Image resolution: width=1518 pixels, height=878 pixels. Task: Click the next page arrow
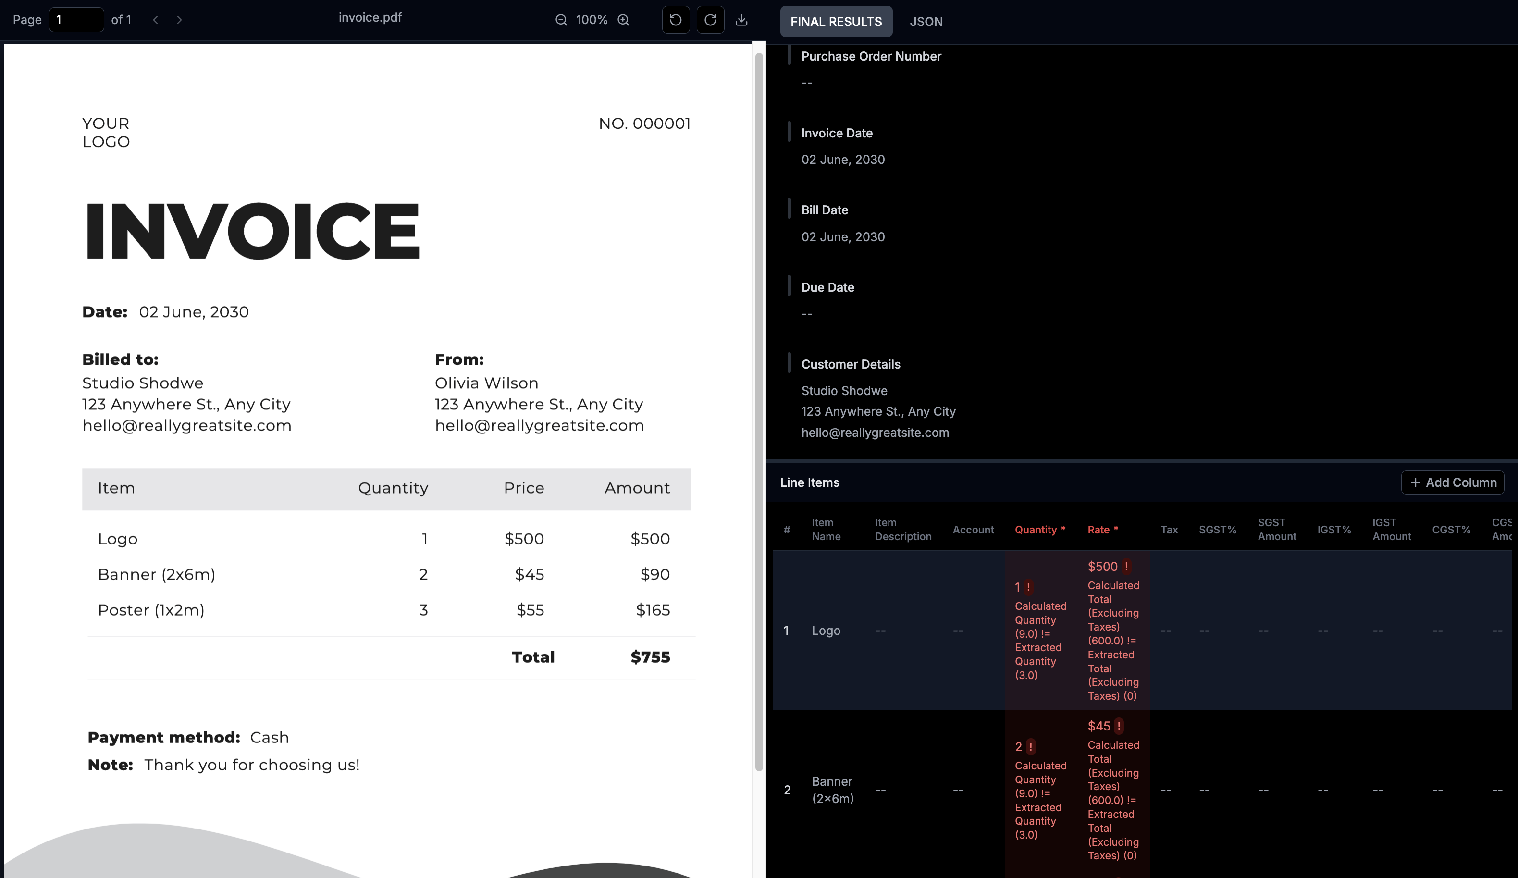179,20
